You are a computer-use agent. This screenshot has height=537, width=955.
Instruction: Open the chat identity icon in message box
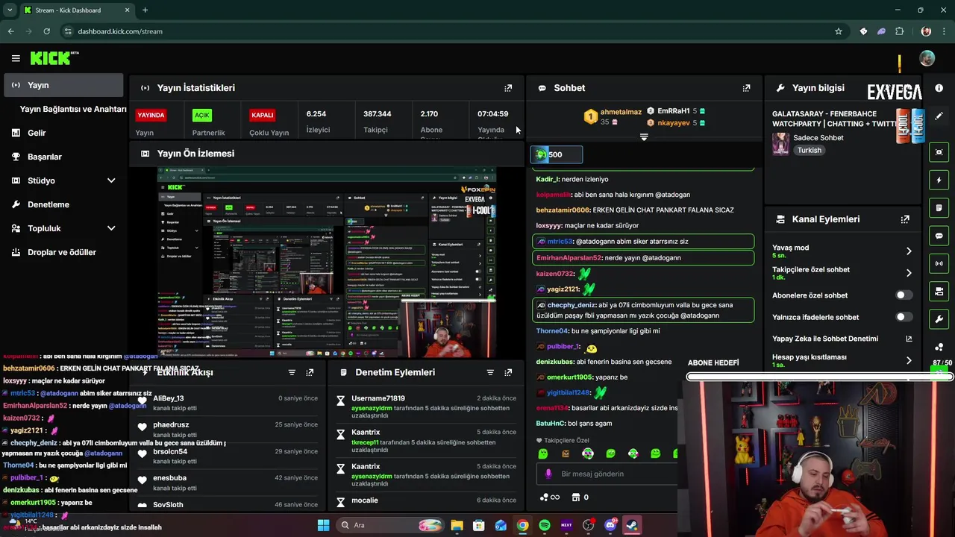tap(548, 474)
